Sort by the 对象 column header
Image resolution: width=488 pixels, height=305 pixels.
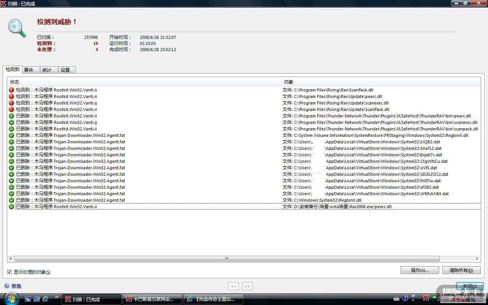[381, 82]
